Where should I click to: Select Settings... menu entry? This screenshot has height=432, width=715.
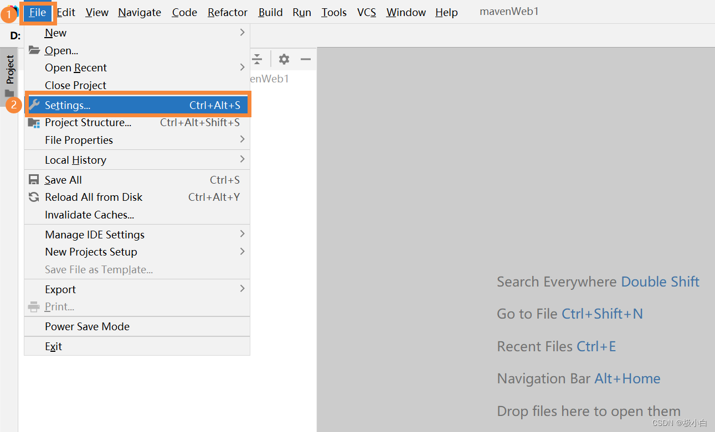pyautogui.click(x=138, y=105)
